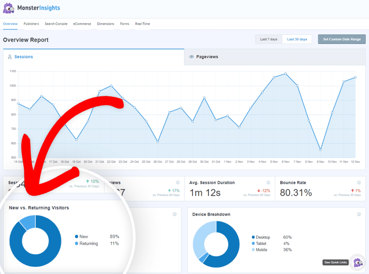Click New vs. Returning Visitors title
369x274 pixels.
coord(39,208)
